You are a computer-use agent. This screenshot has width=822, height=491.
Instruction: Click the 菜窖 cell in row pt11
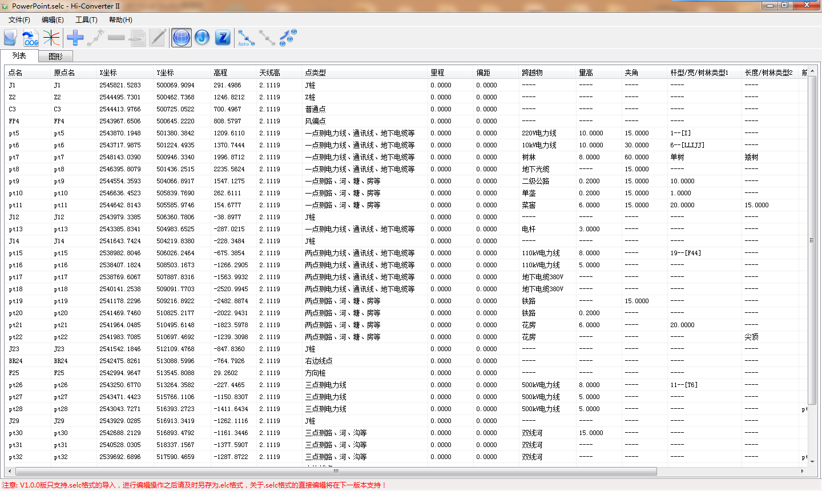529,205
